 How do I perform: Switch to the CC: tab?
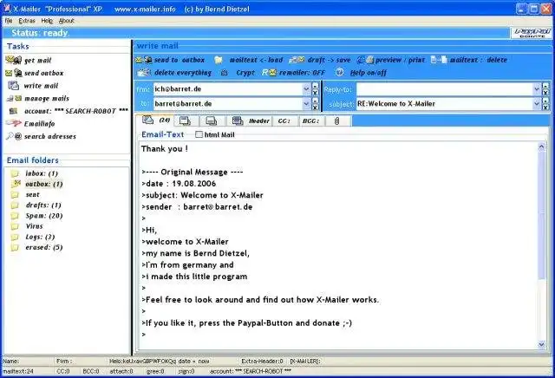pyautogui.click(x=284, y=121)
